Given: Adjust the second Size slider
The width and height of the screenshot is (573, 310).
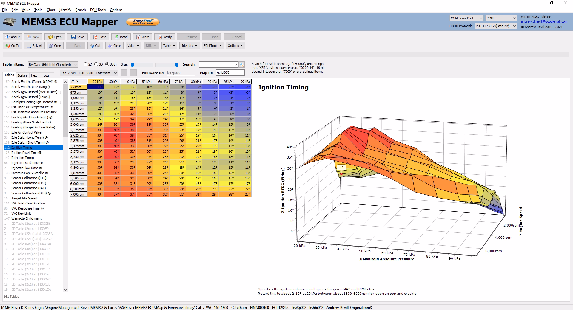Looking at the screenshot, I should click(x=177, y=65).
